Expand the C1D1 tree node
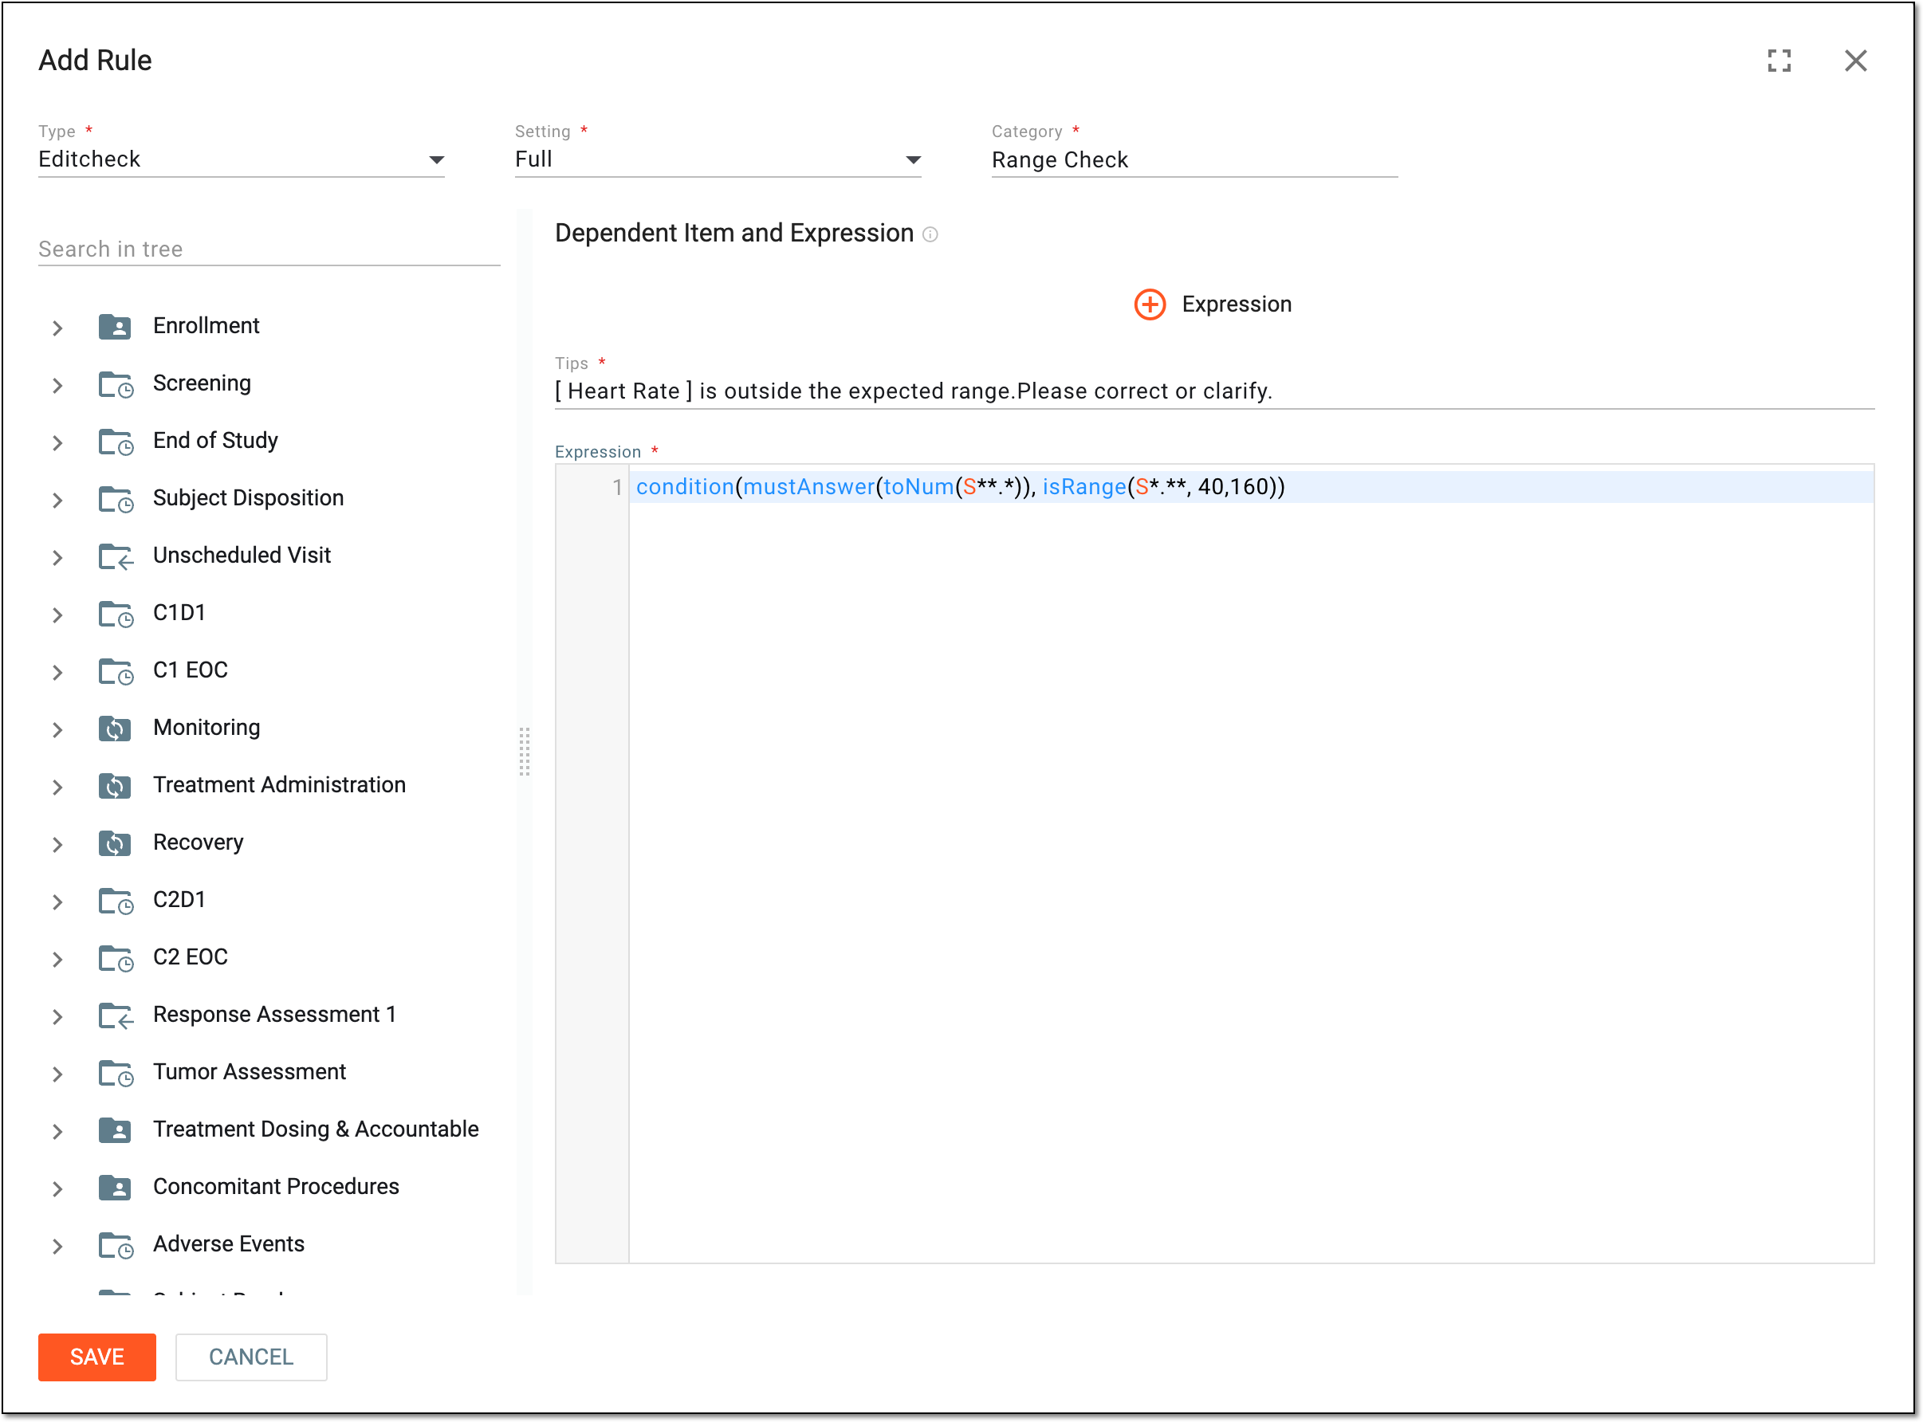 57,615
